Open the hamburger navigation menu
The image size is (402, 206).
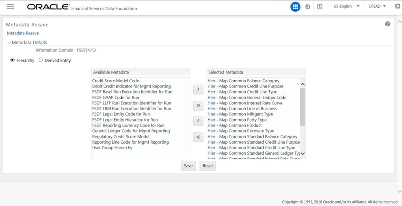coord(10,6)
